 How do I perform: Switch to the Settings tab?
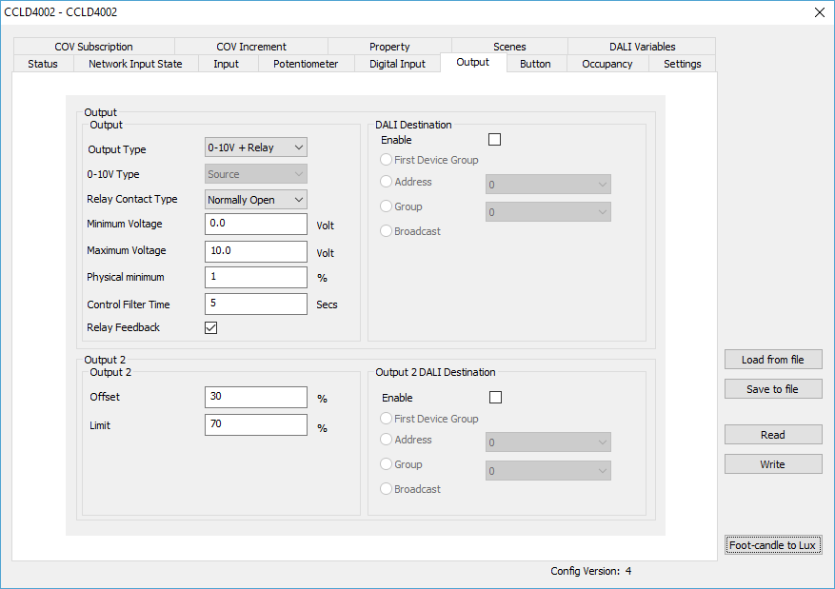[x=682, y=64]
